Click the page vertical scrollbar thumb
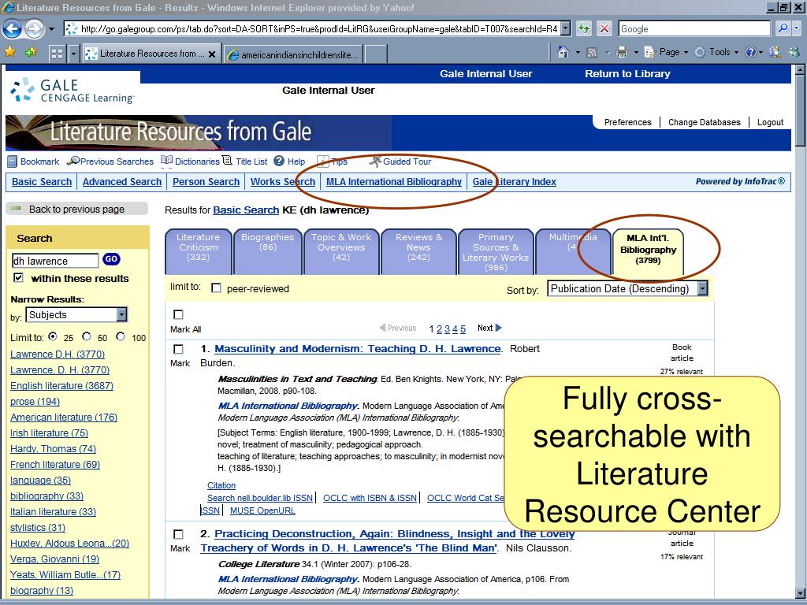The width and height of the screenshot is (807, 605). 799,110
